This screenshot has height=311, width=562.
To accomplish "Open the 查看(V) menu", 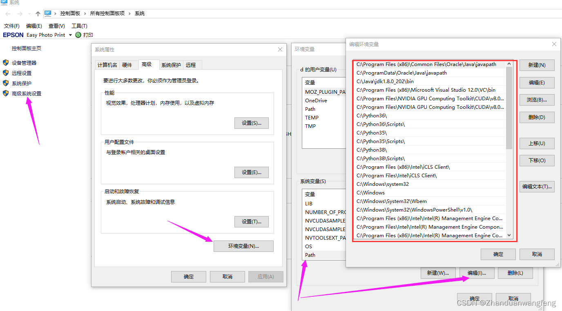I will 57,26.
